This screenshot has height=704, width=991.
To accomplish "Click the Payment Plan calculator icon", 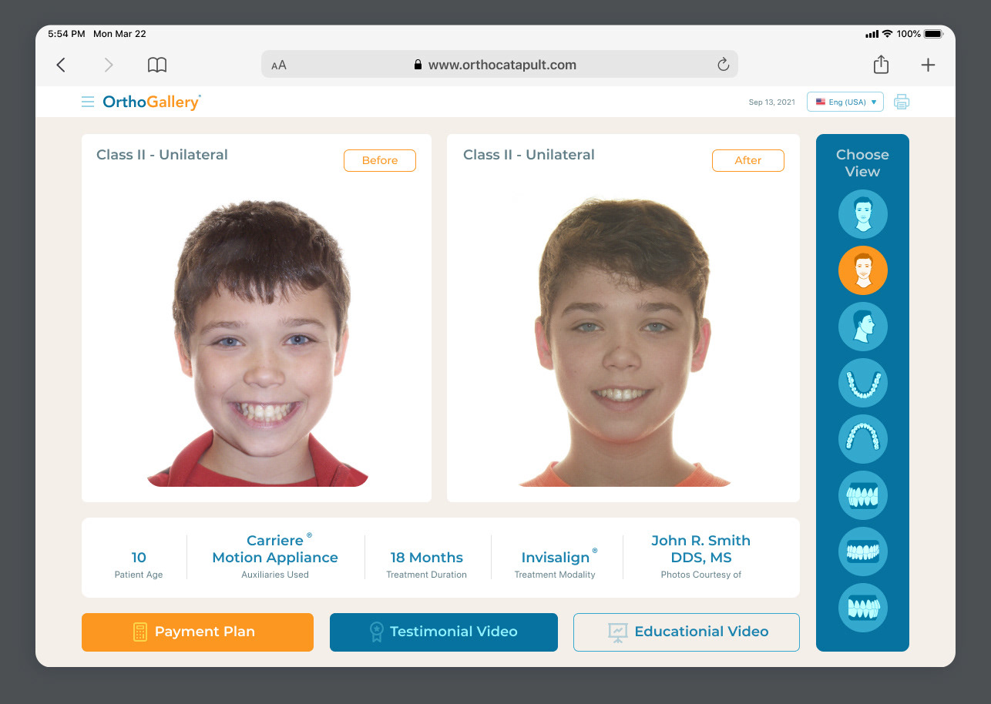I will 139,632.
